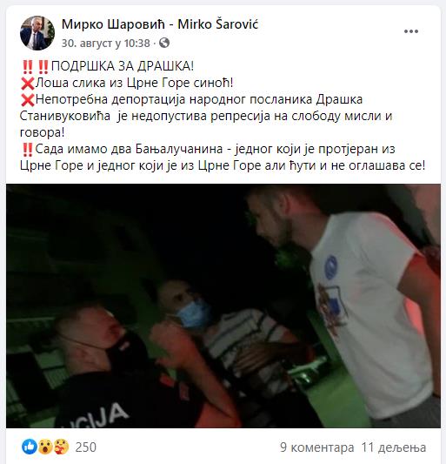Viewport: 446px width, 464px height.
Task: View the 250 reactions count
Action: point(86,447)
